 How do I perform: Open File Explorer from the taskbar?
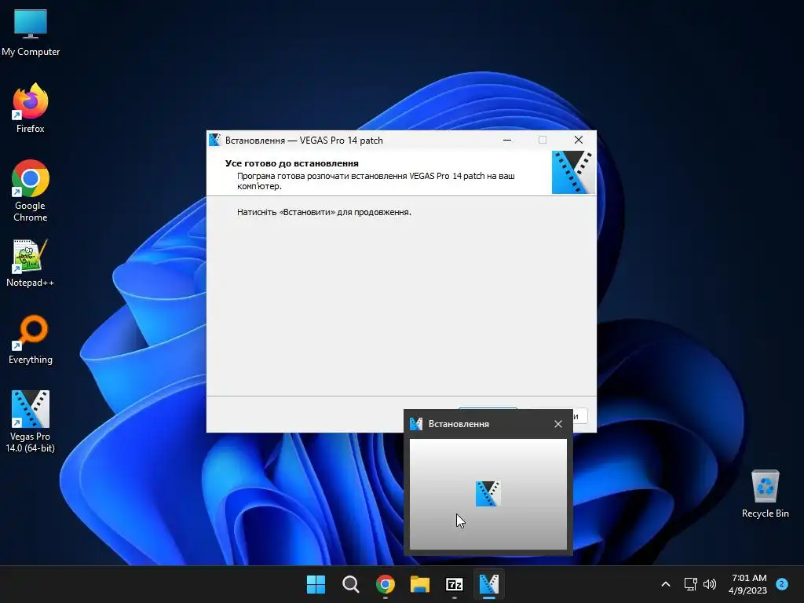420,584
